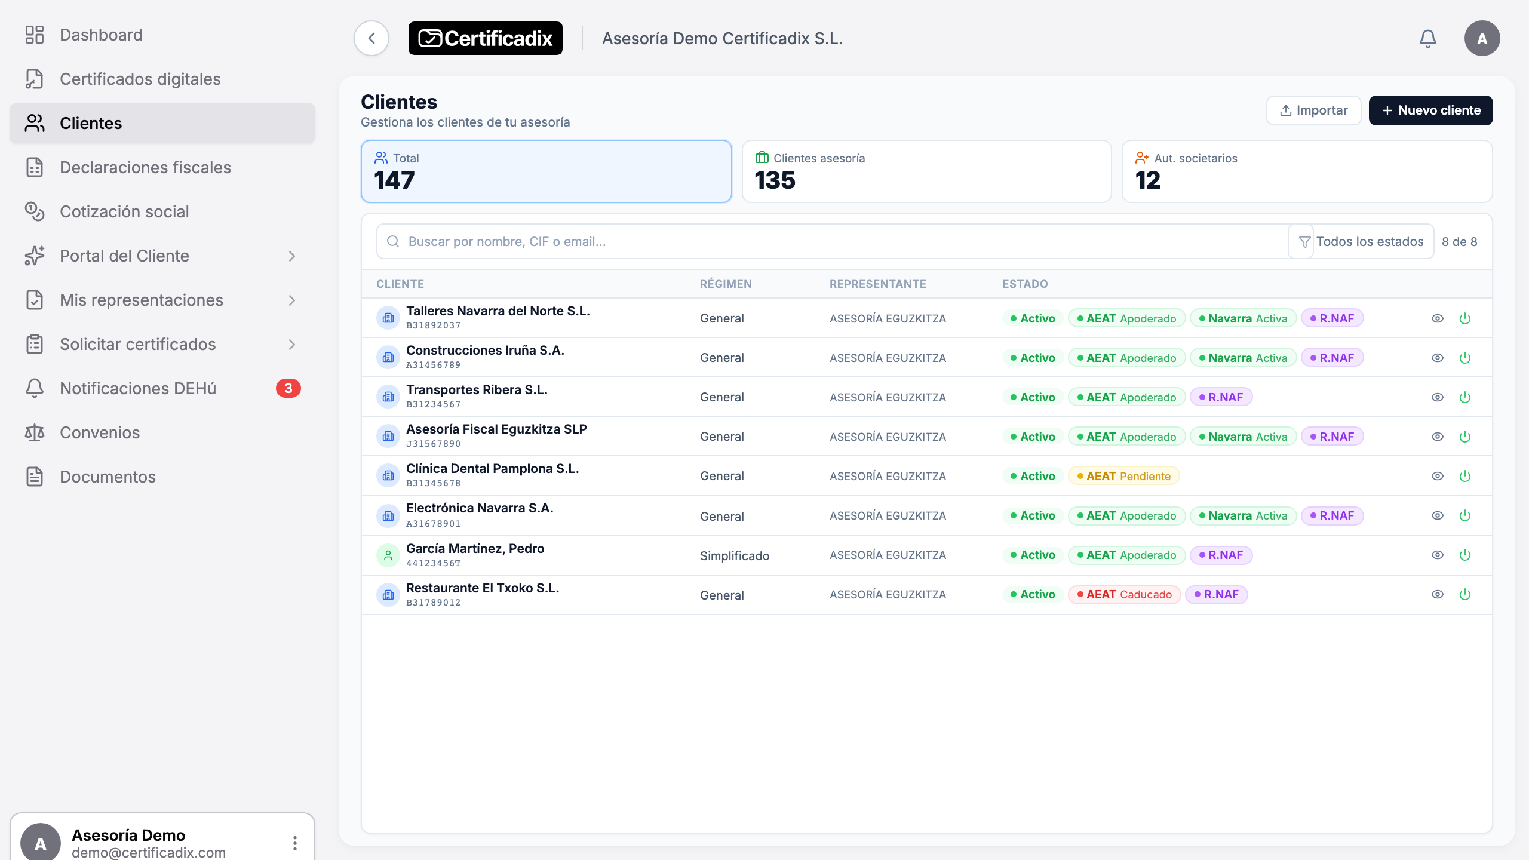View details eye for Asesoría Fiscal Eguzkitza
Screen dimensions: 1529x860
1438,437
